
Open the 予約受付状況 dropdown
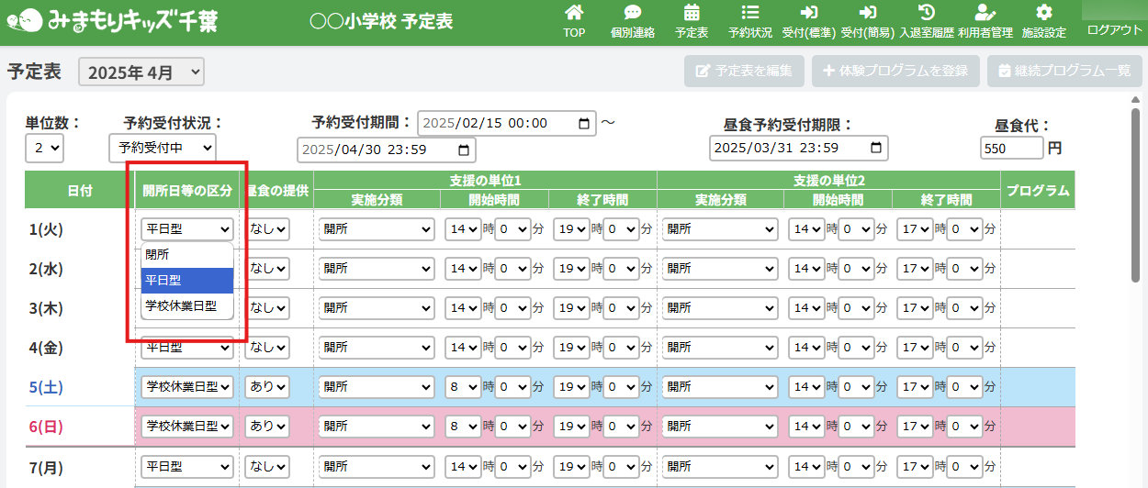pyautogui.click(x=162, y=148)
